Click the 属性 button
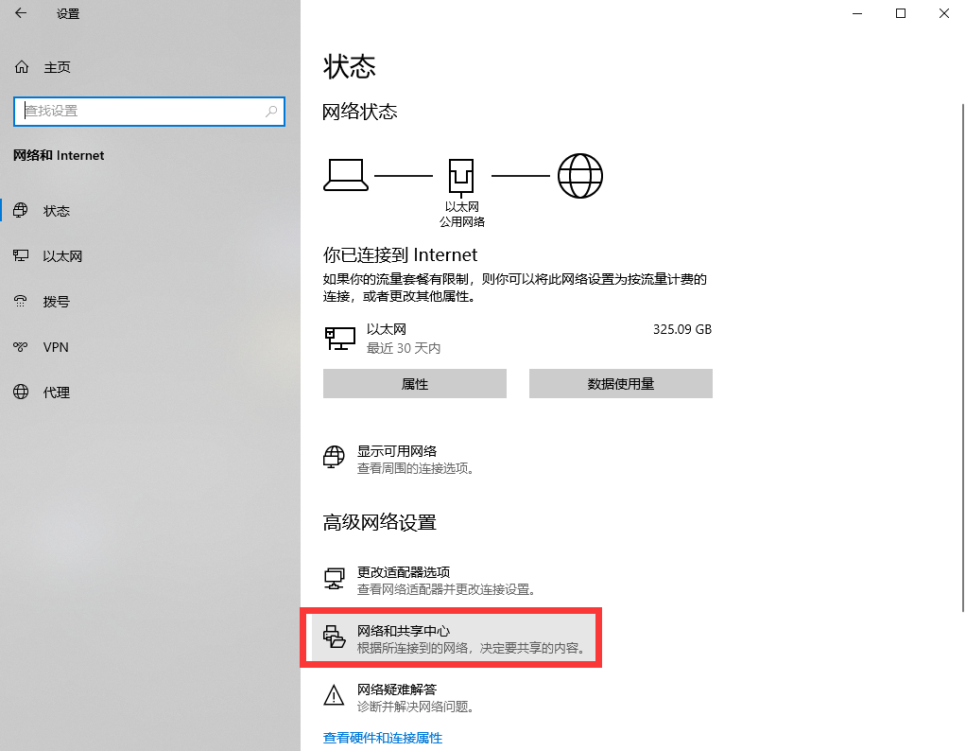966x751 pixels. 414,383
